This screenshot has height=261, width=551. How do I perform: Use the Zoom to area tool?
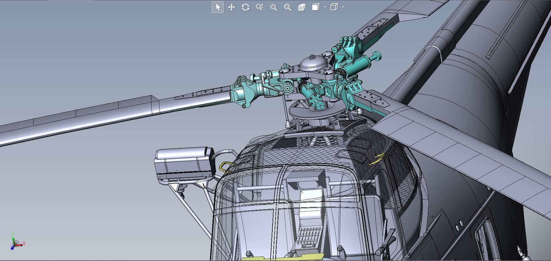point(273,7)
